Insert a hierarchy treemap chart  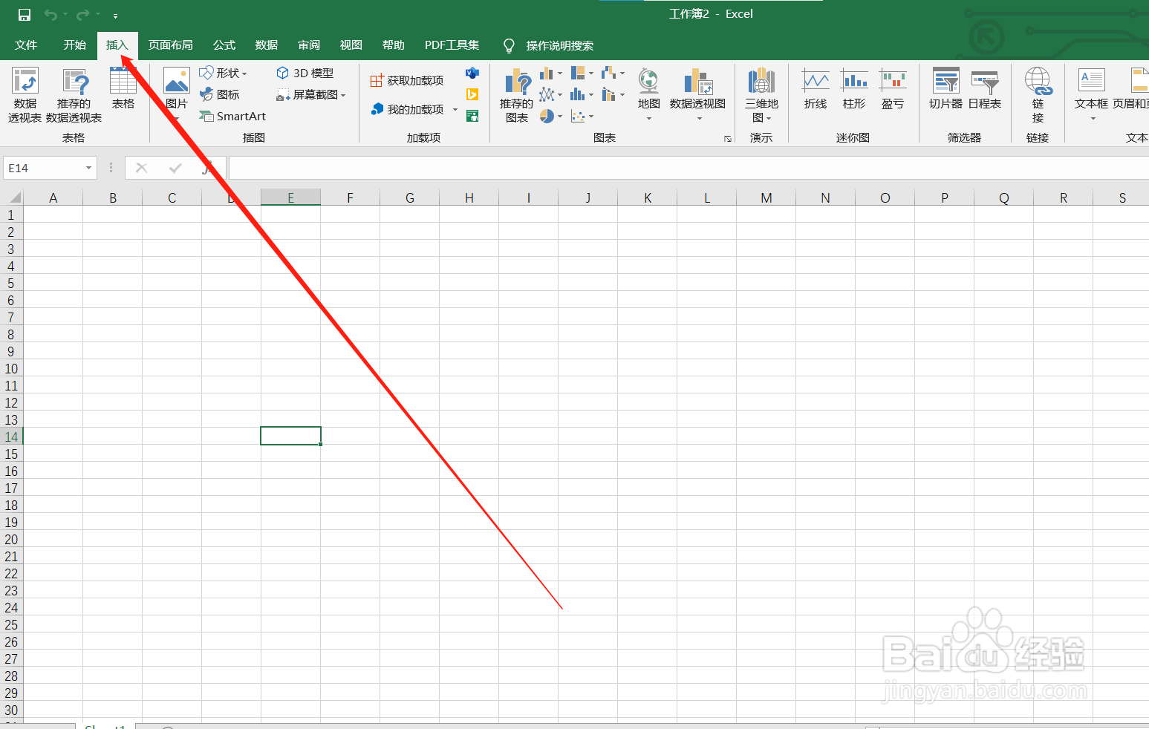(x=578, y=73)
